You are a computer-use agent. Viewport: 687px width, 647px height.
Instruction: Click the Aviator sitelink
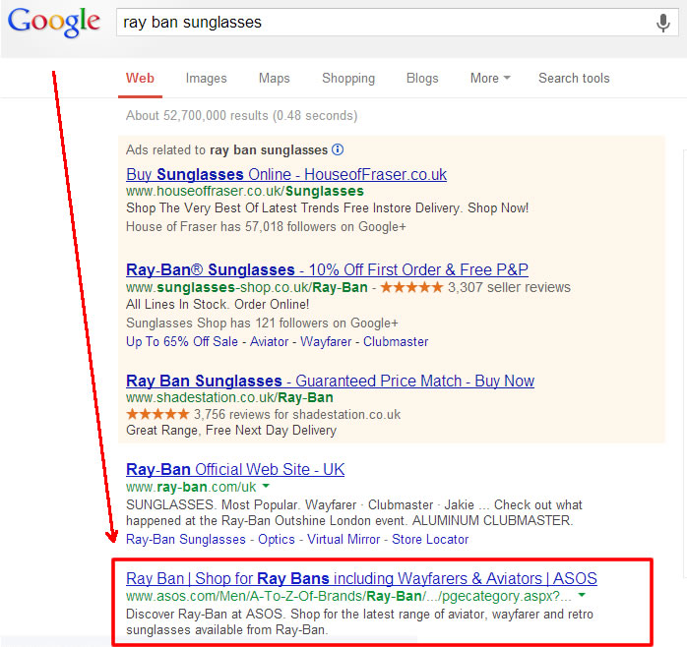tap(269, 341)
